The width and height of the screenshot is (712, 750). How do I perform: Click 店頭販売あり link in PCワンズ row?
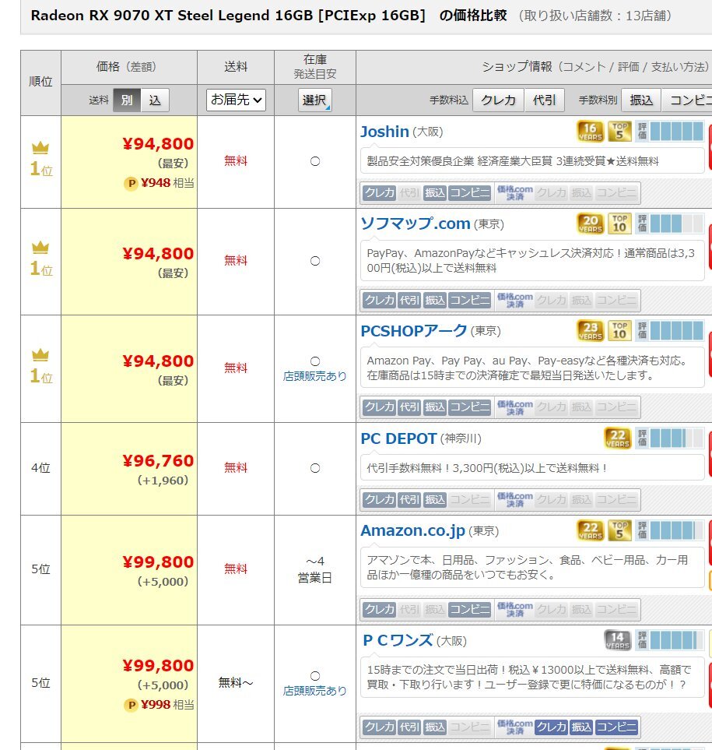315,691
